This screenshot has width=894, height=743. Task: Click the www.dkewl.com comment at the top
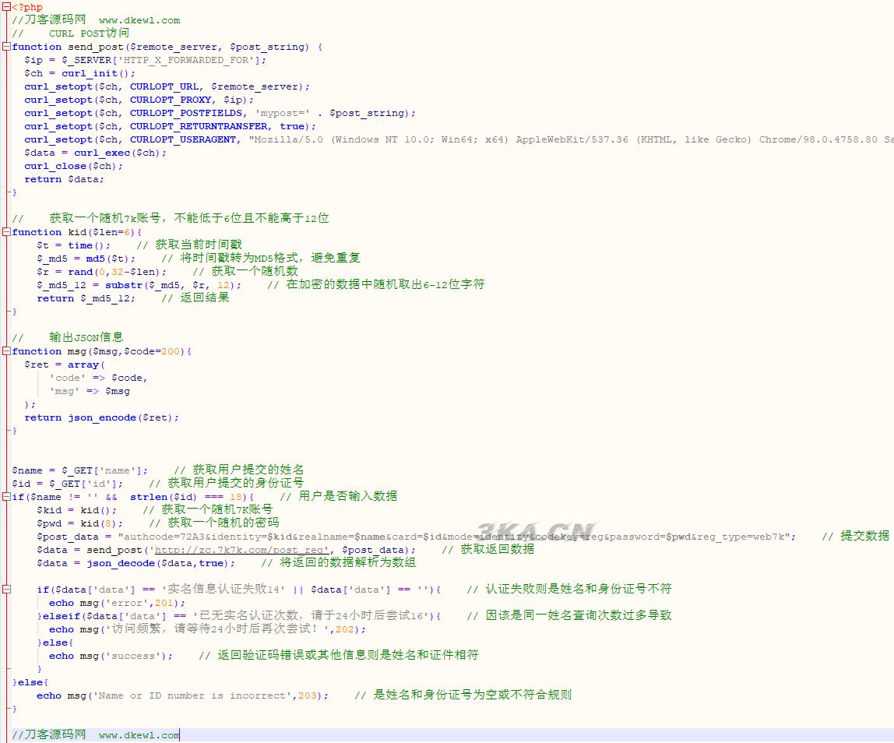click(x=139, y=20)
